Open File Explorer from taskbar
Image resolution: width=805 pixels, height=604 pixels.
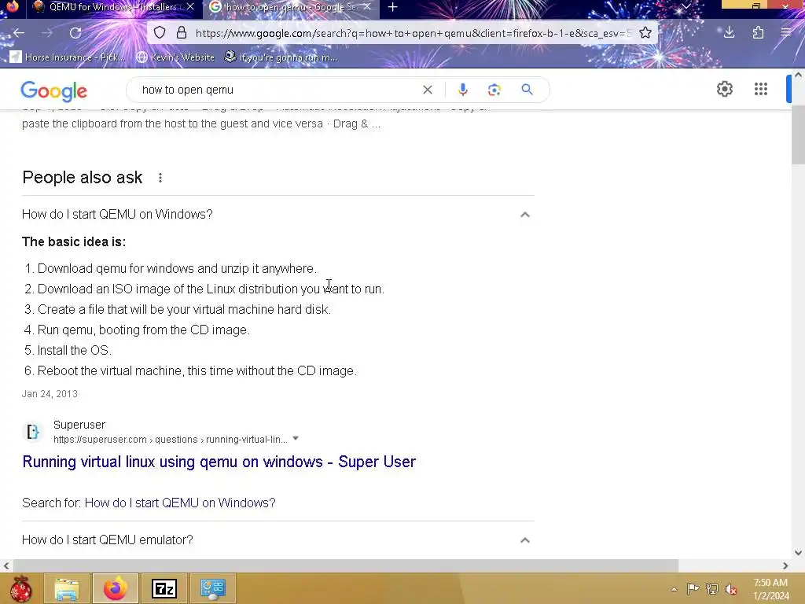click(x=67, y=588)
